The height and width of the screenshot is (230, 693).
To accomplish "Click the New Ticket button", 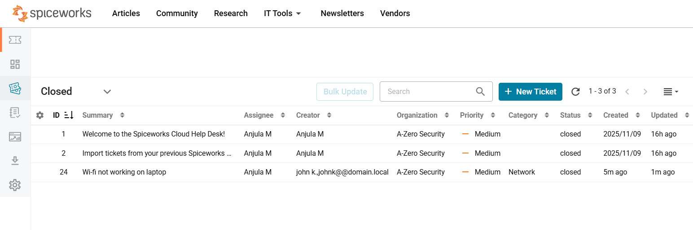I will pos(531,92).
